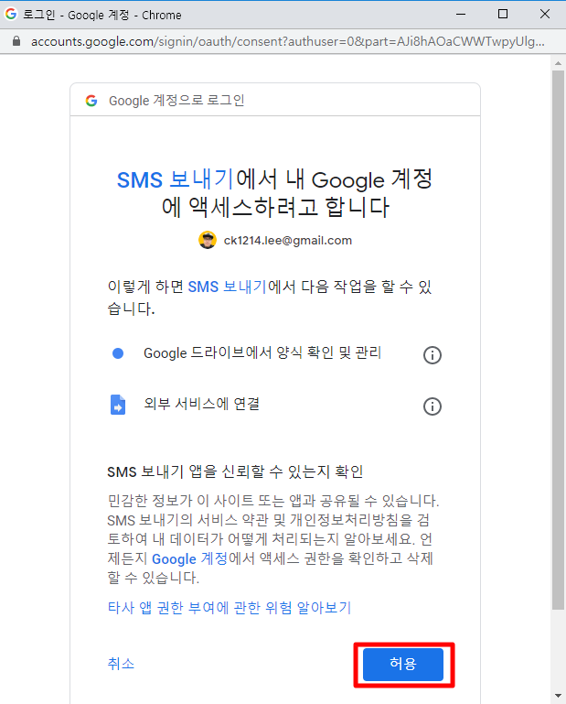Click the ck1214.lee@gmail.com email address
The width and height of the screenshot is (566, 704).
click(x=287, y=241)
